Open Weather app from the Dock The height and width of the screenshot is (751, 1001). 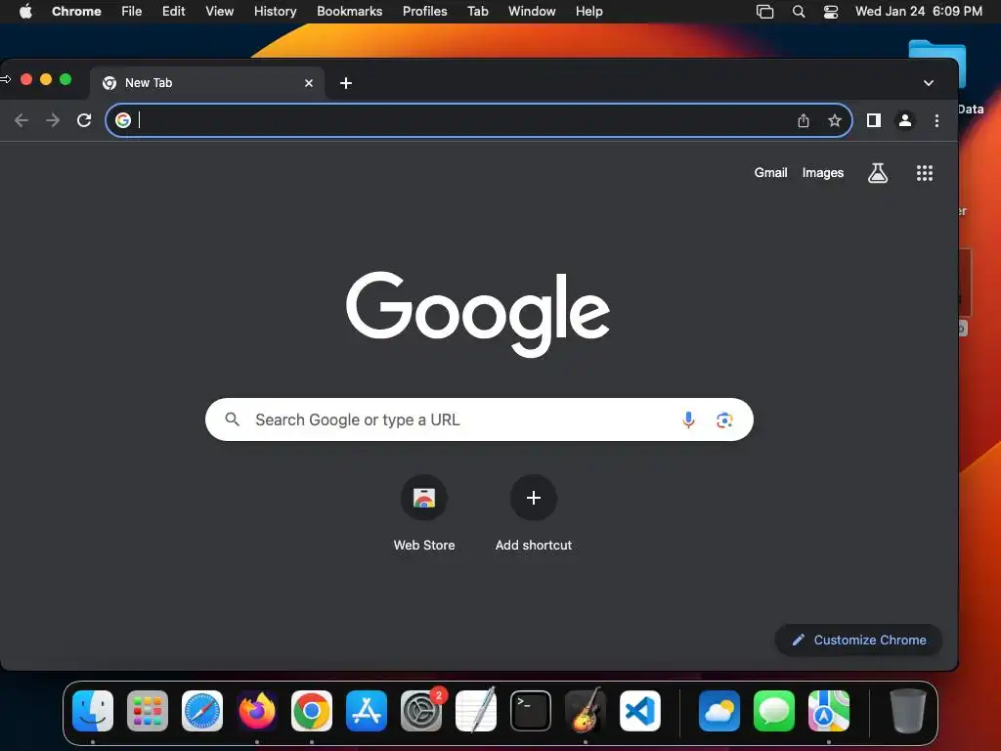(719, 711)
